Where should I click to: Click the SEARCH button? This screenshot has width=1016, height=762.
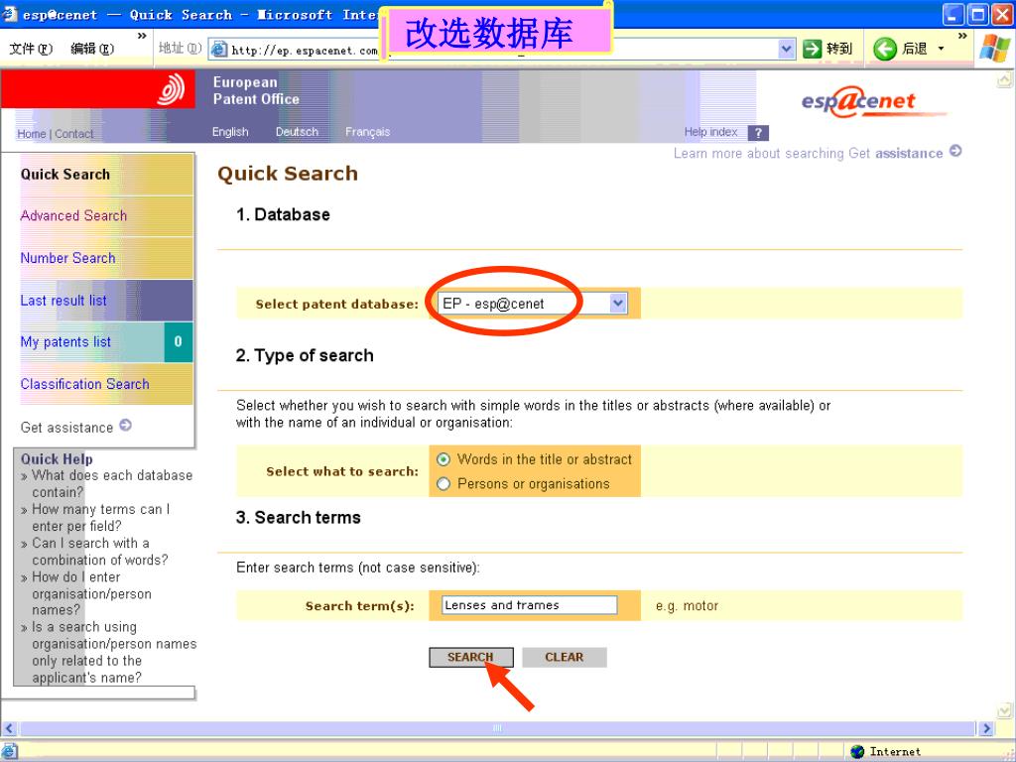pos(471,657)
